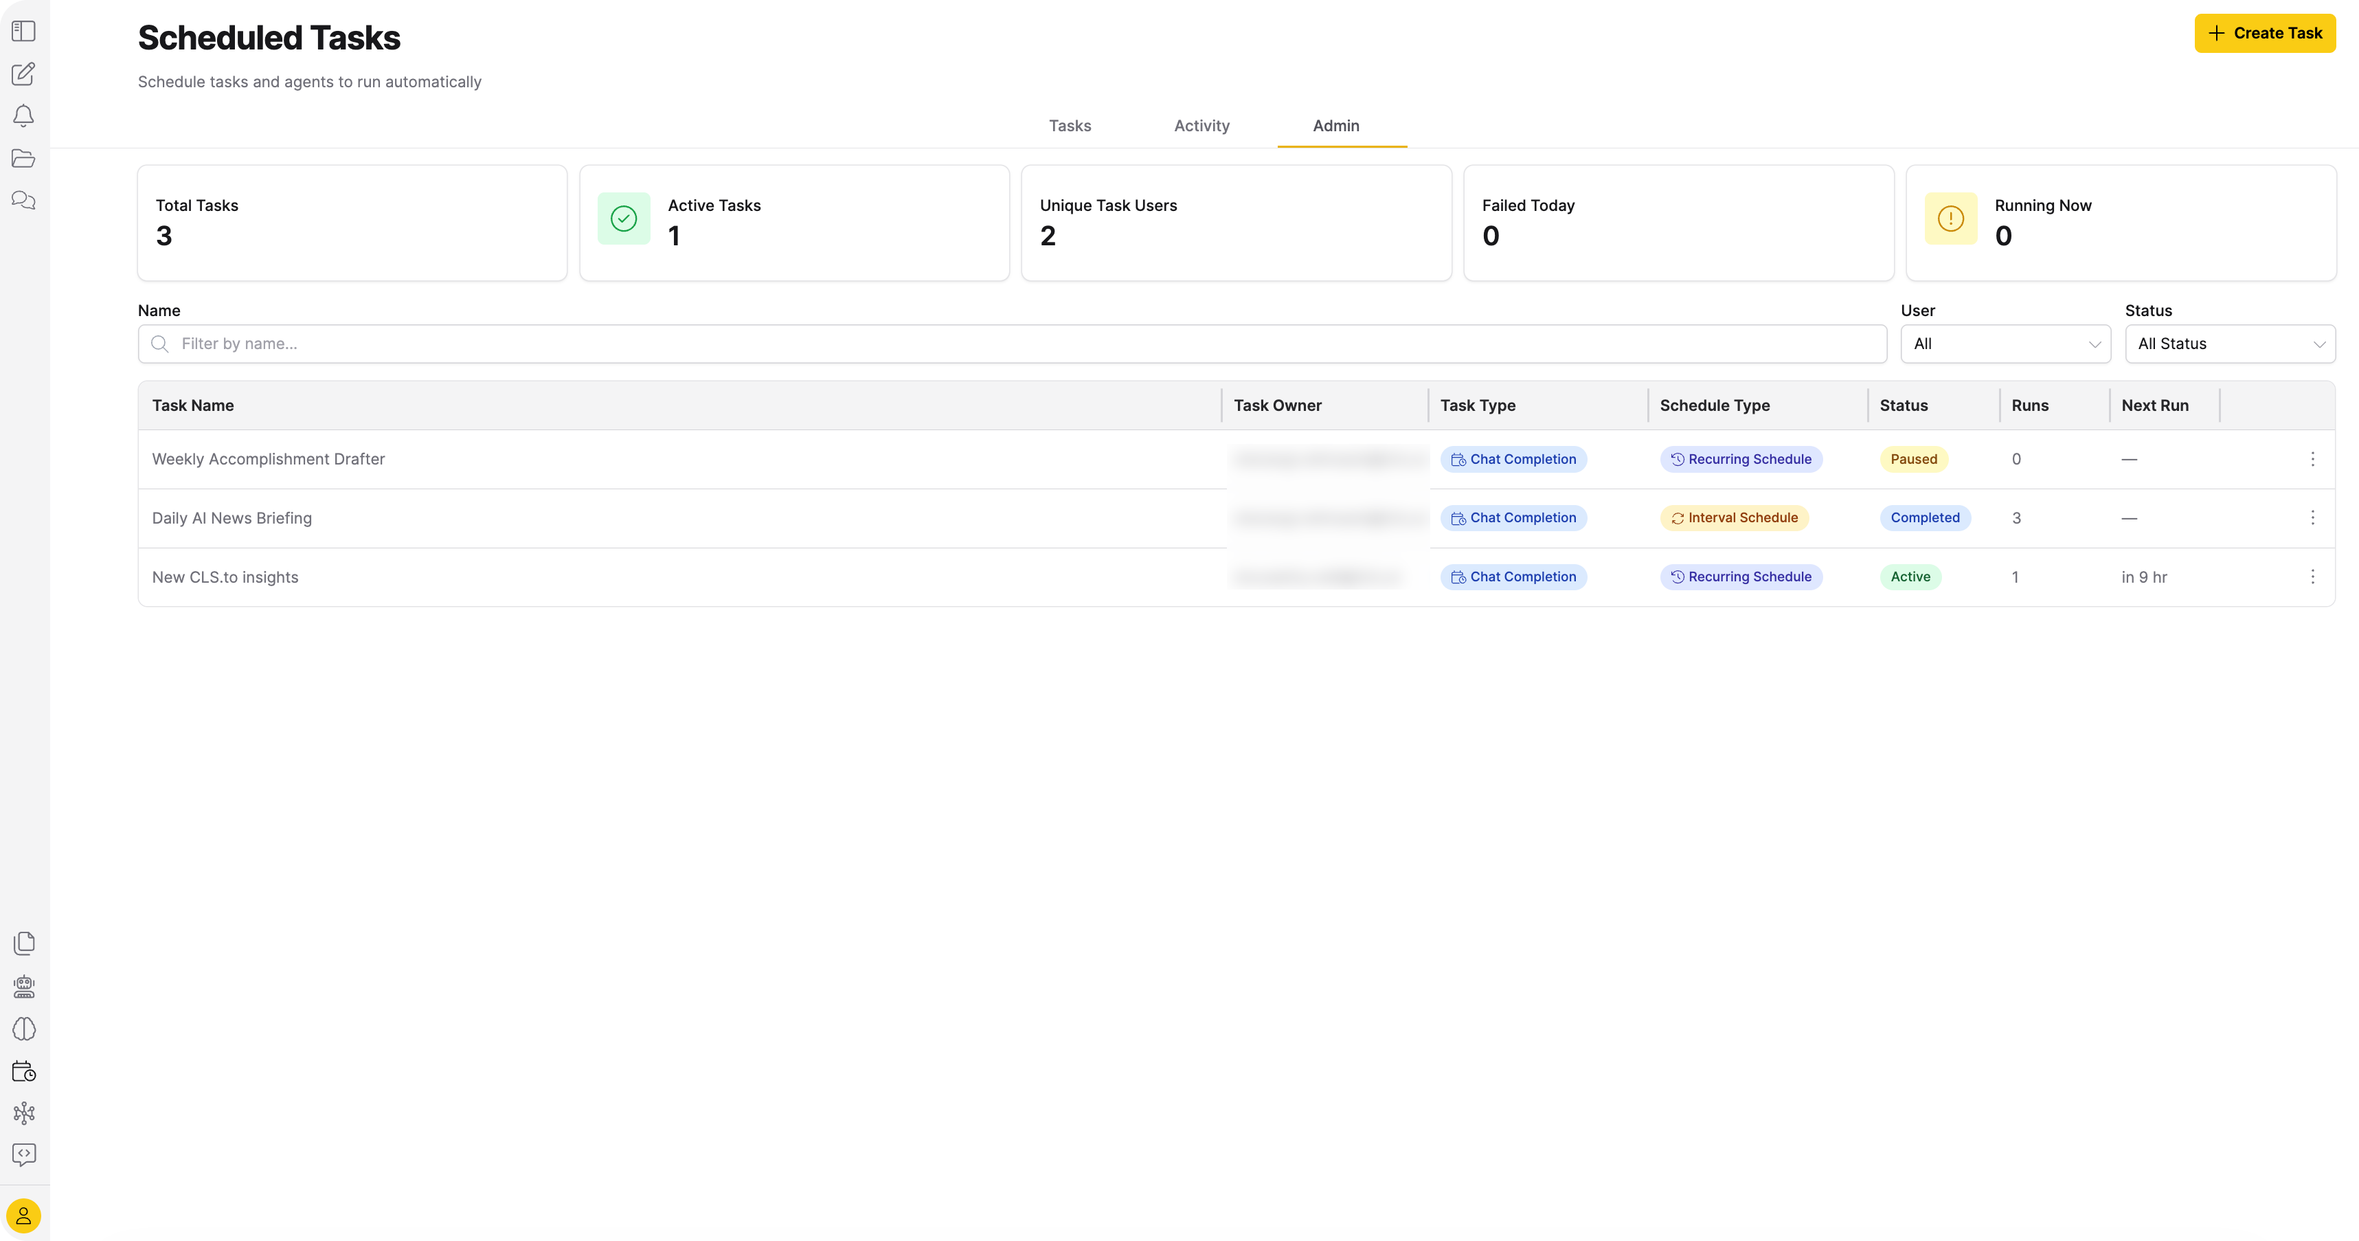The image size is (2359, 1241).
Task: Open the new chat compose icon
Action: (x=24, y=74)
